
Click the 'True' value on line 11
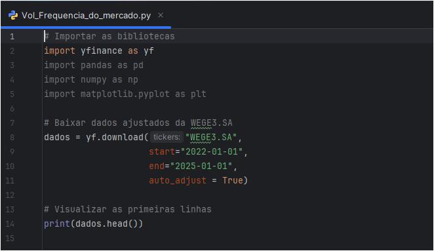click(x=233, y=180)
